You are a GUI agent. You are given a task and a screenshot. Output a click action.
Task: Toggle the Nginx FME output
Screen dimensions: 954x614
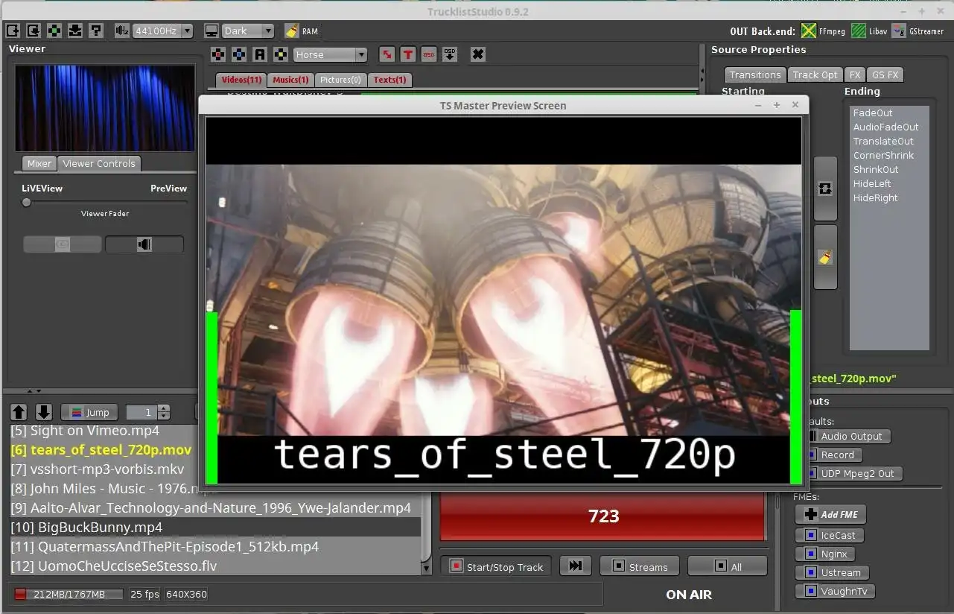coord(826,554)
